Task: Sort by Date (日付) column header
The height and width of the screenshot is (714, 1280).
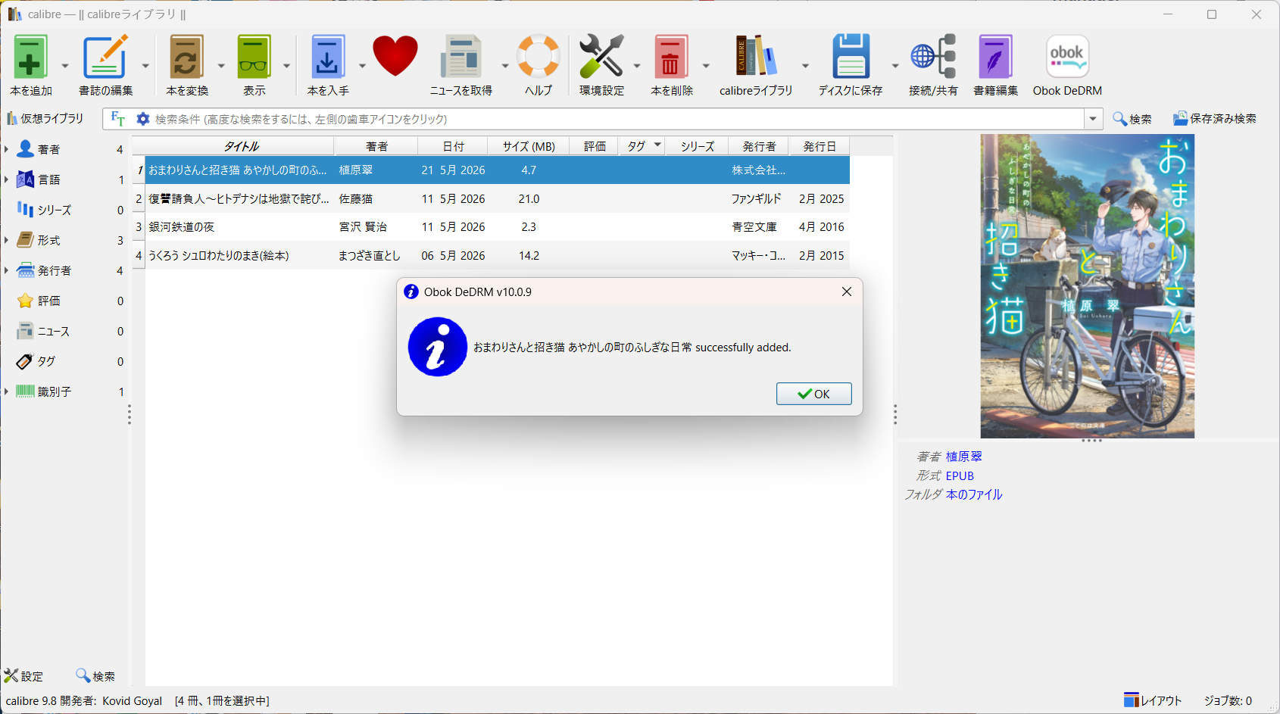Action: (453, 146)
